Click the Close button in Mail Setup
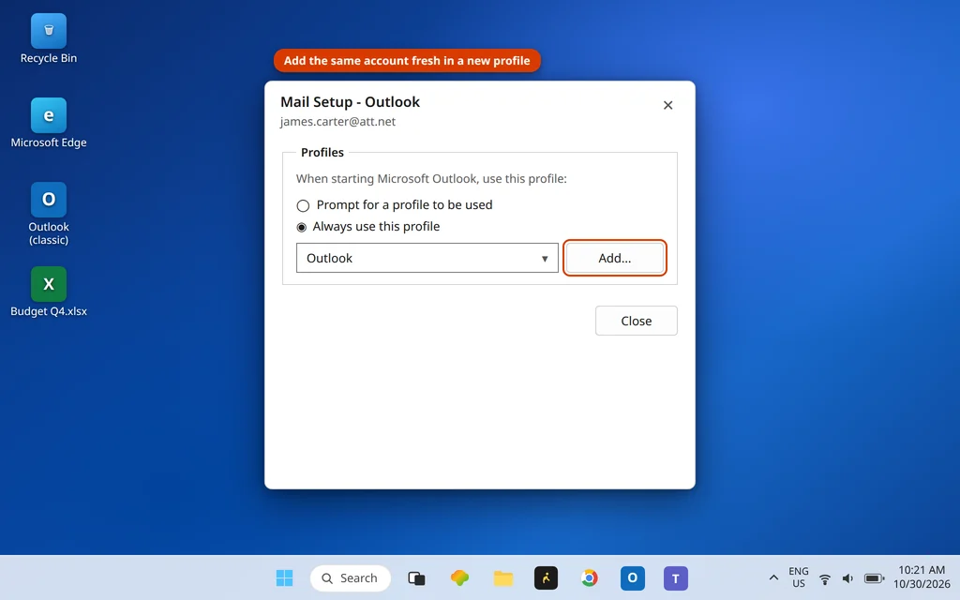This screenshot has width=960, height=600. 637,321
